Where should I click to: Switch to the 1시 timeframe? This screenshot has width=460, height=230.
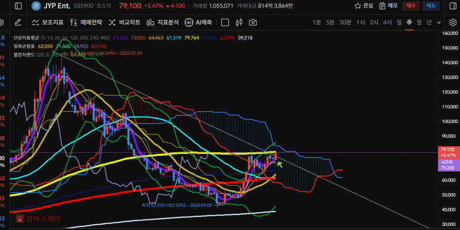coord(361,23)
